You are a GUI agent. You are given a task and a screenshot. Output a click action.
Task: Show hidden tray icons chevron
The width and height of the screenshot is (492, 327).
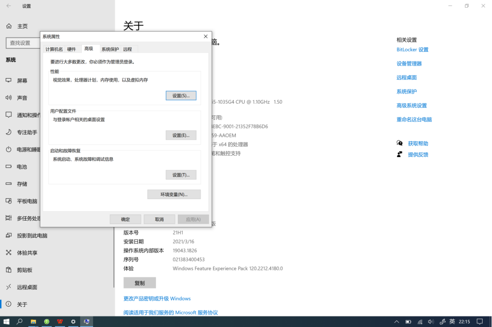(397, 322)
